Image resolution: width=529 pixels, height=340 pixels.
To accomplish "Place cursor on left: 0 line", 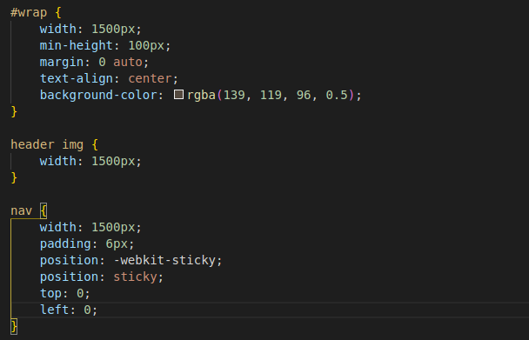I will pos(69,310).
